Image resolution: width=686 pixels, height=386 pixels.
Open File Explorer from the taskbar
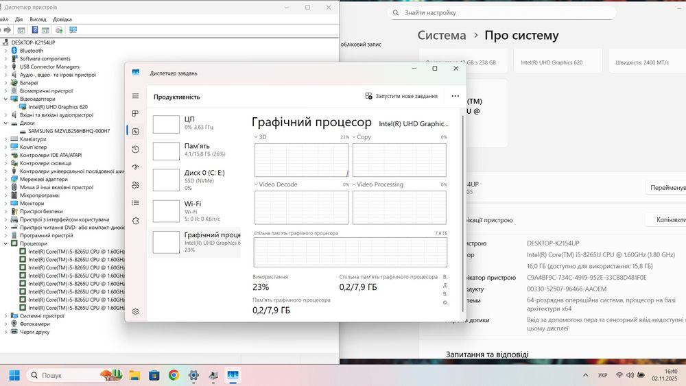[x=134, y=375]
